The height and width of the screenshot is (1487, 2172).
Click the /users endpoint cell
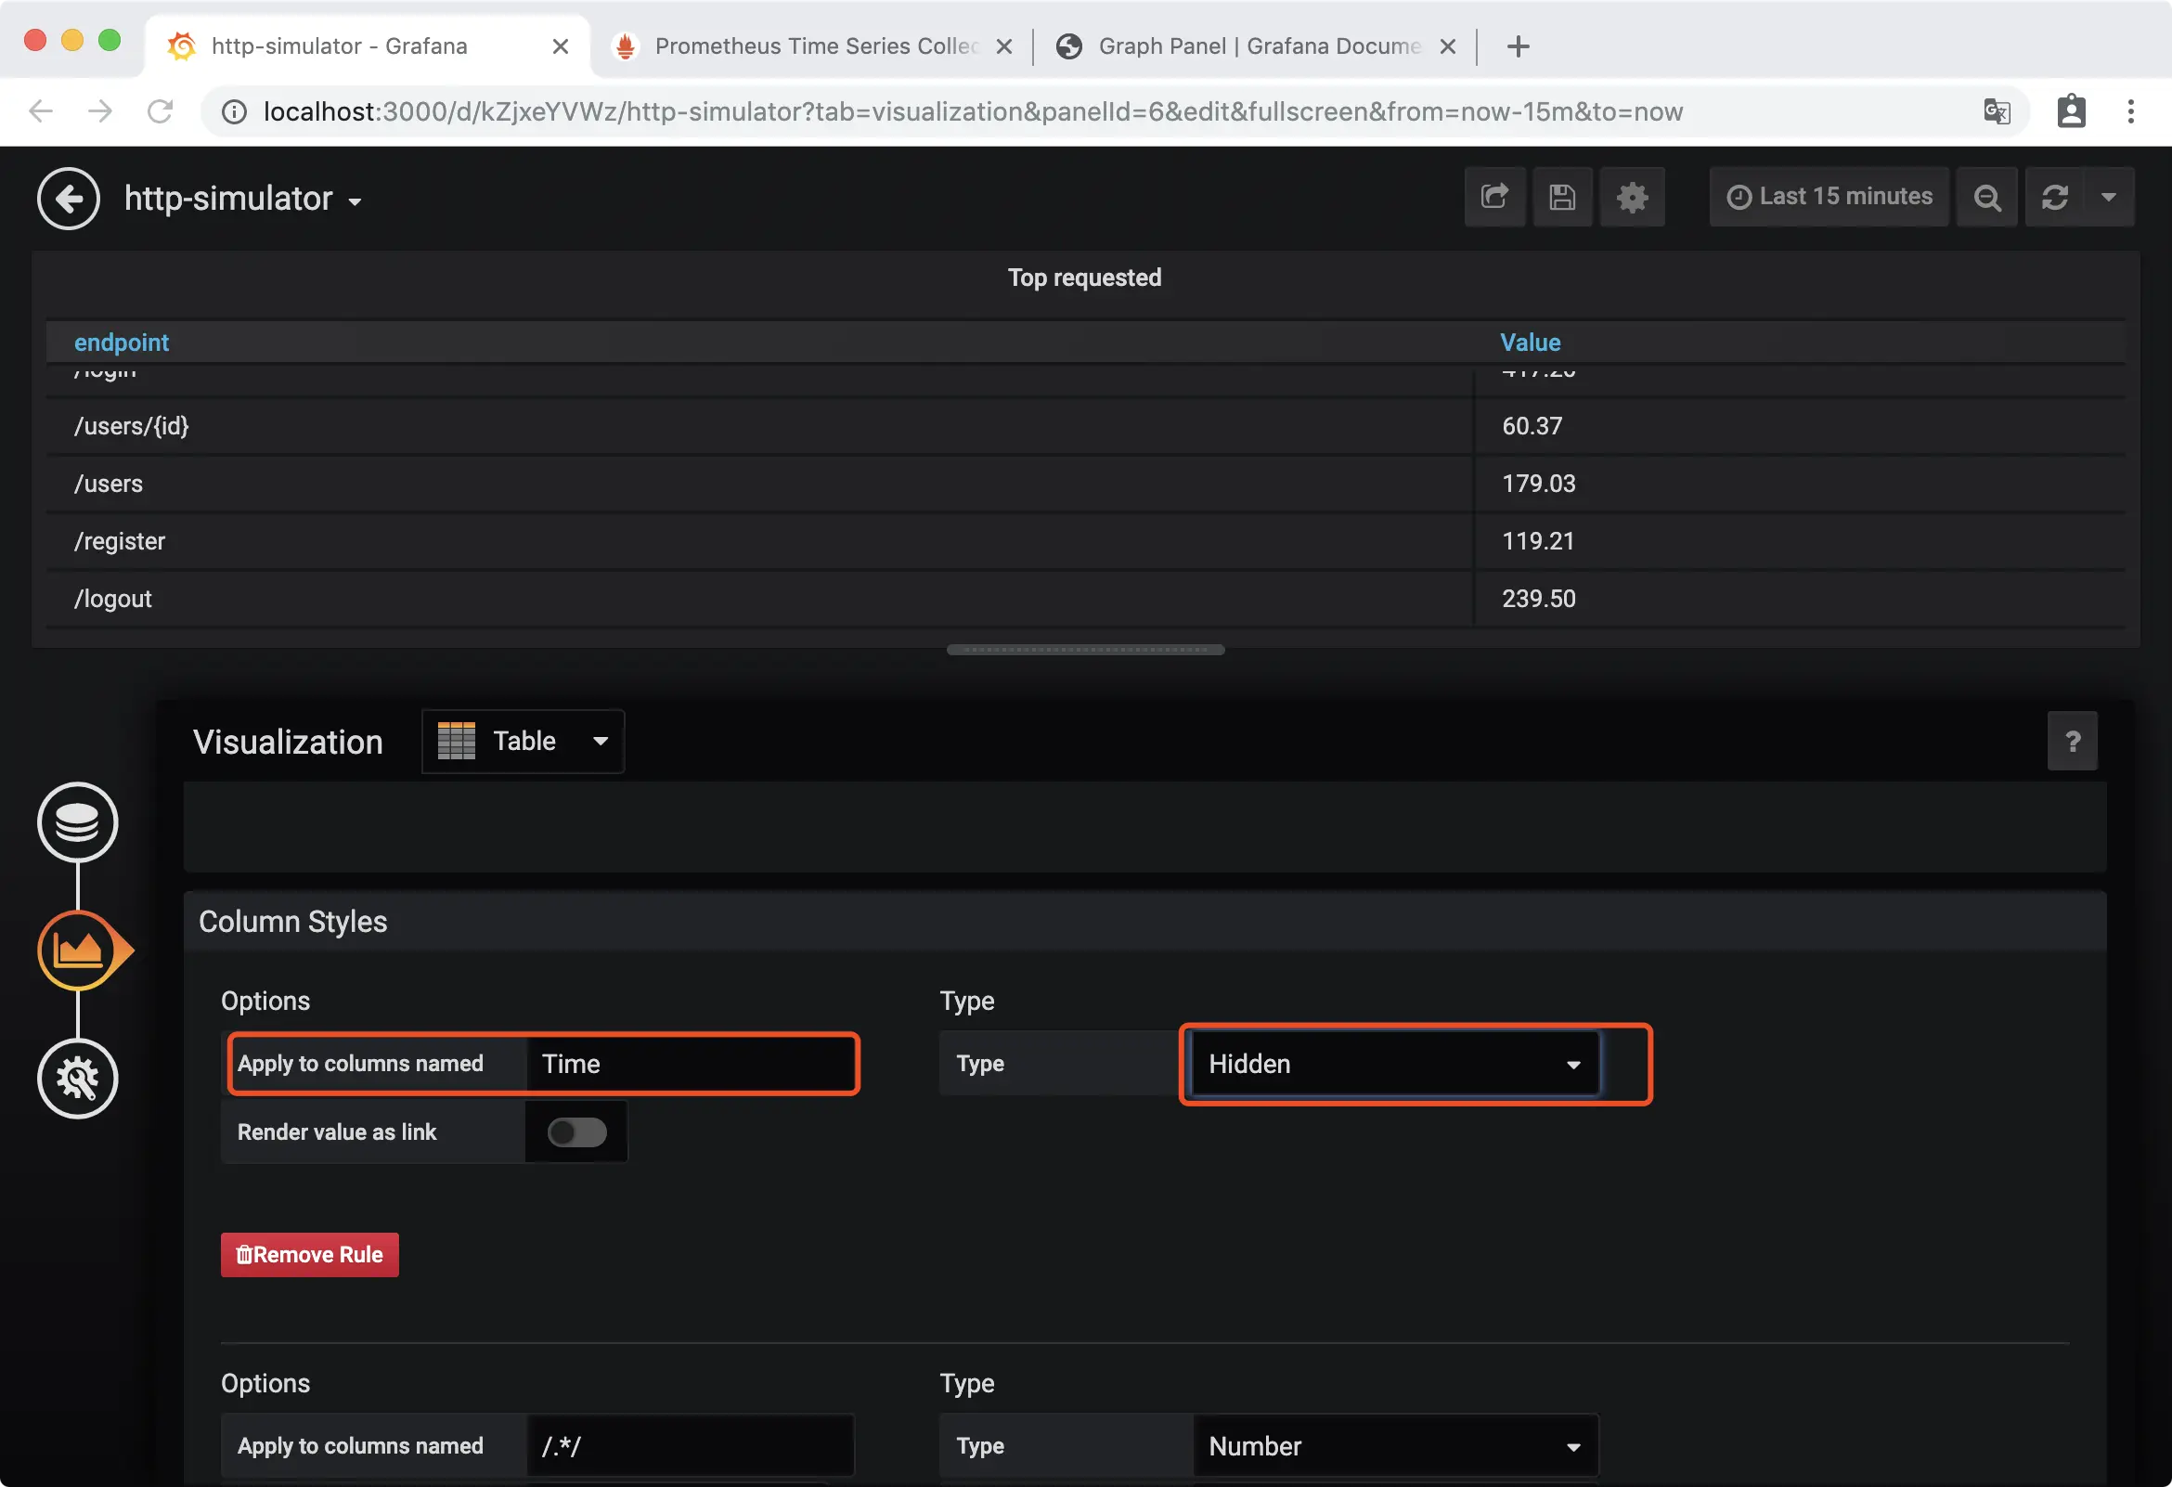coord(760,484)
